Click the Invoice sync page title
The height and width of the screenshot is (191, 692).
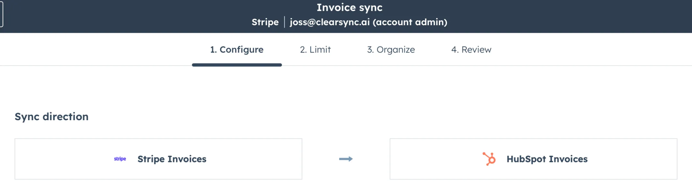click(349, 7)
